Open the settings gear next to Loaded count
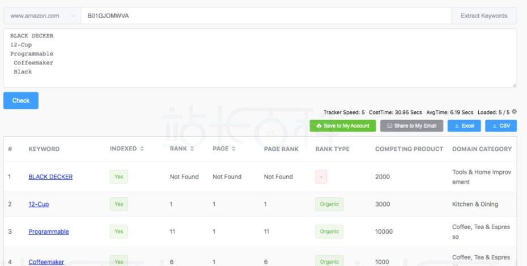 tap(514, 112)
